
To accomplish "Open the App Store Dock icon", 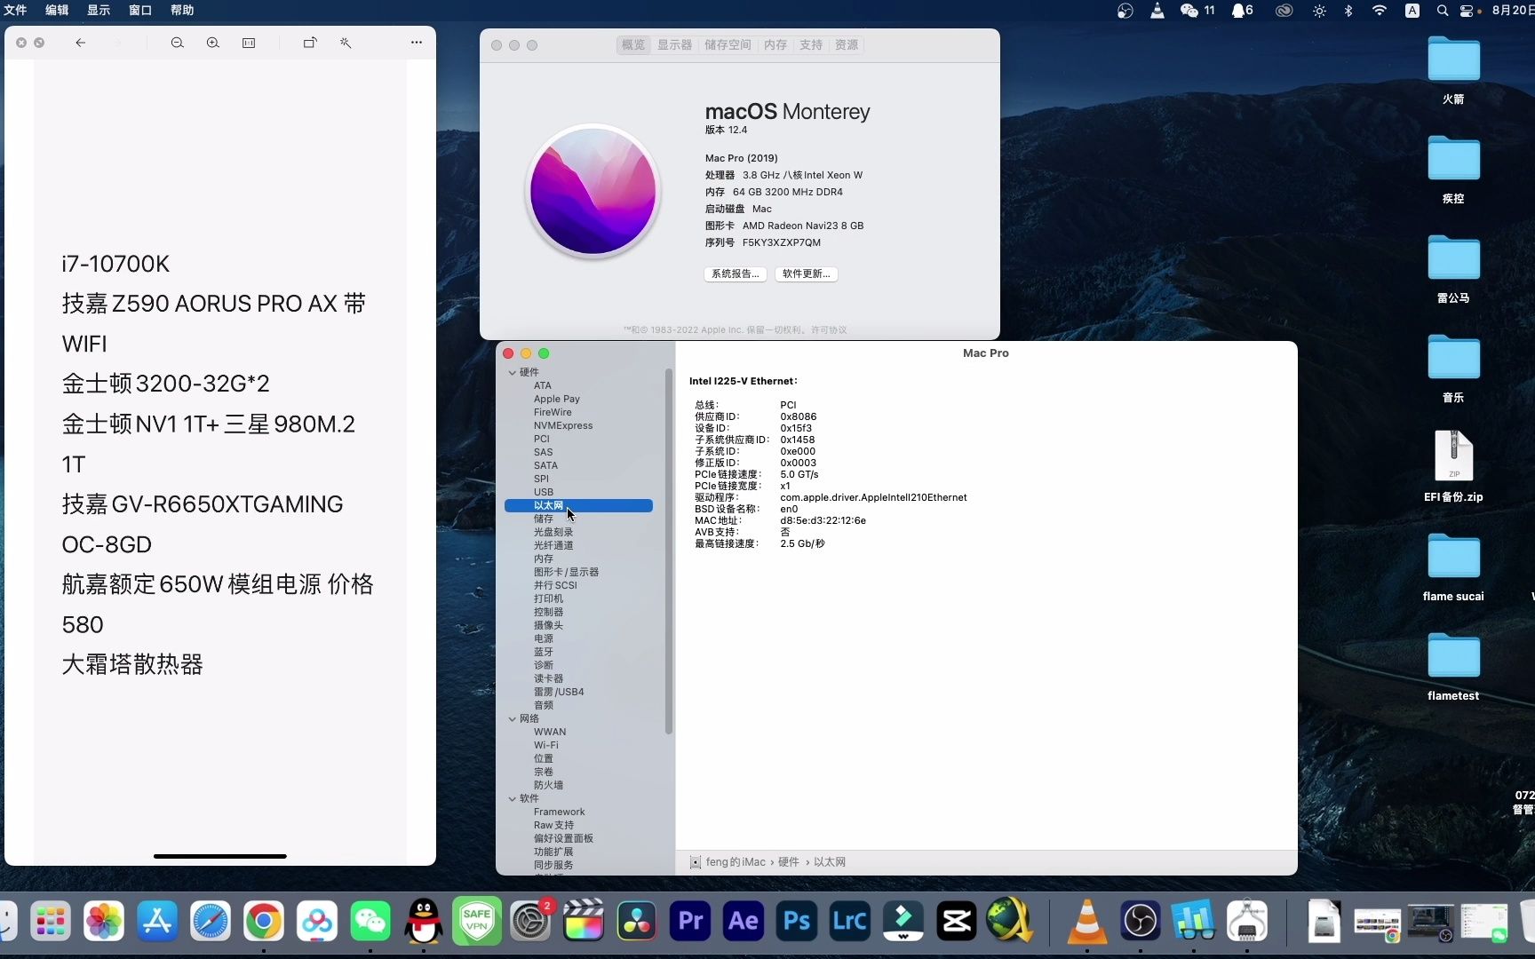I will [x=157, y=922].
